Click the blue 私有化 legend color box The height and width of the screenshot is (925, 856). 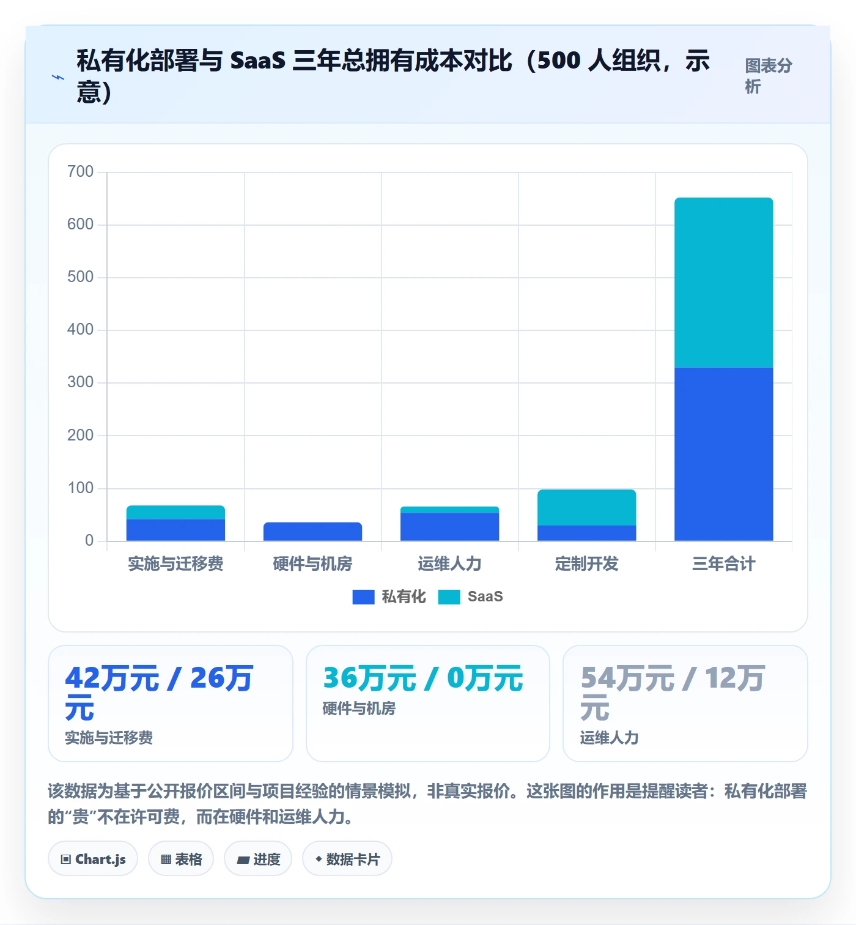point(363,597)
